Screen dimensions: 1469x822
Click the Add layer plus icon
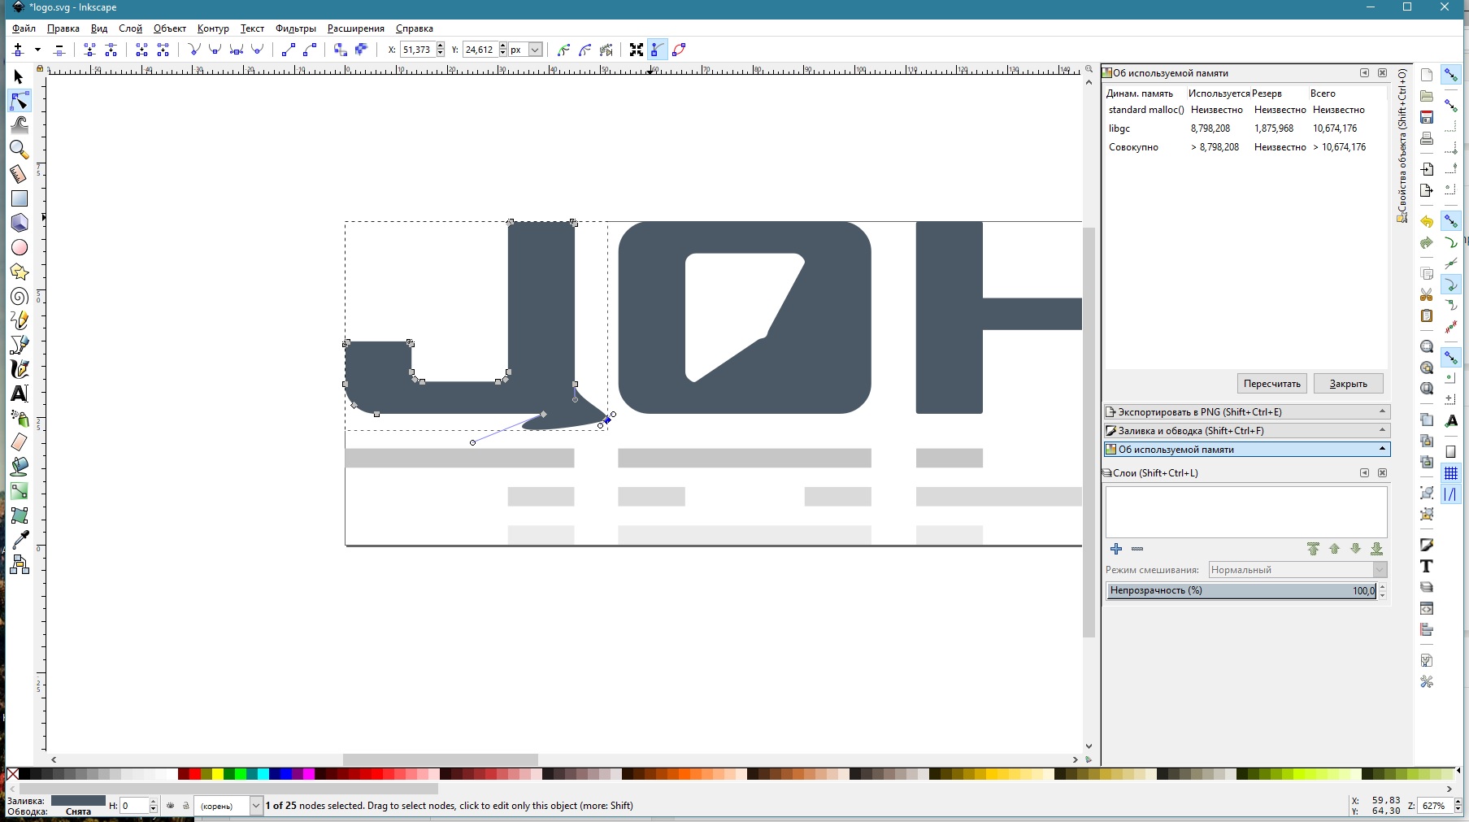click(x=1116, y=549)
